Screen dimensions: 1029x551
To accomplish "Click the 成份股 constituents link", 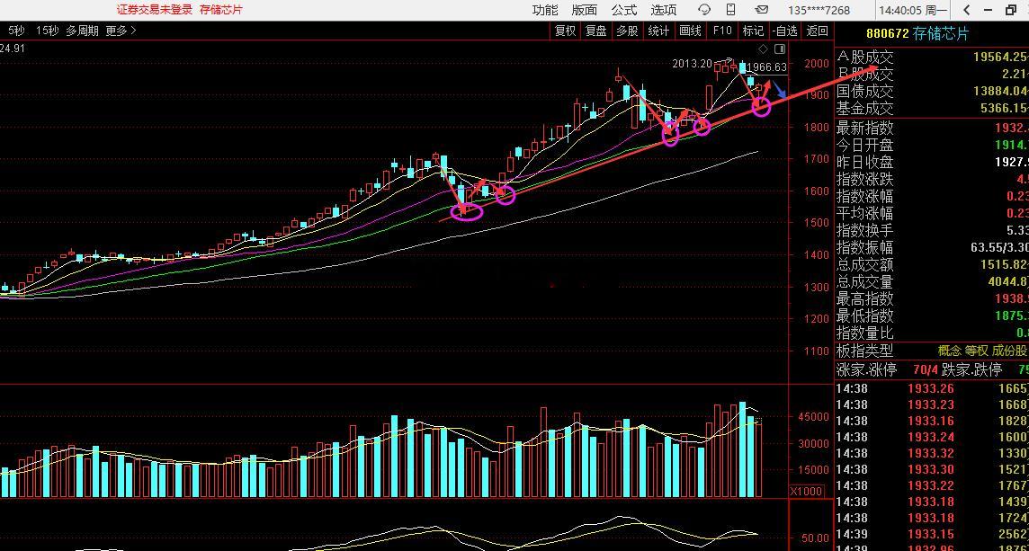I will coord(1009,351).
